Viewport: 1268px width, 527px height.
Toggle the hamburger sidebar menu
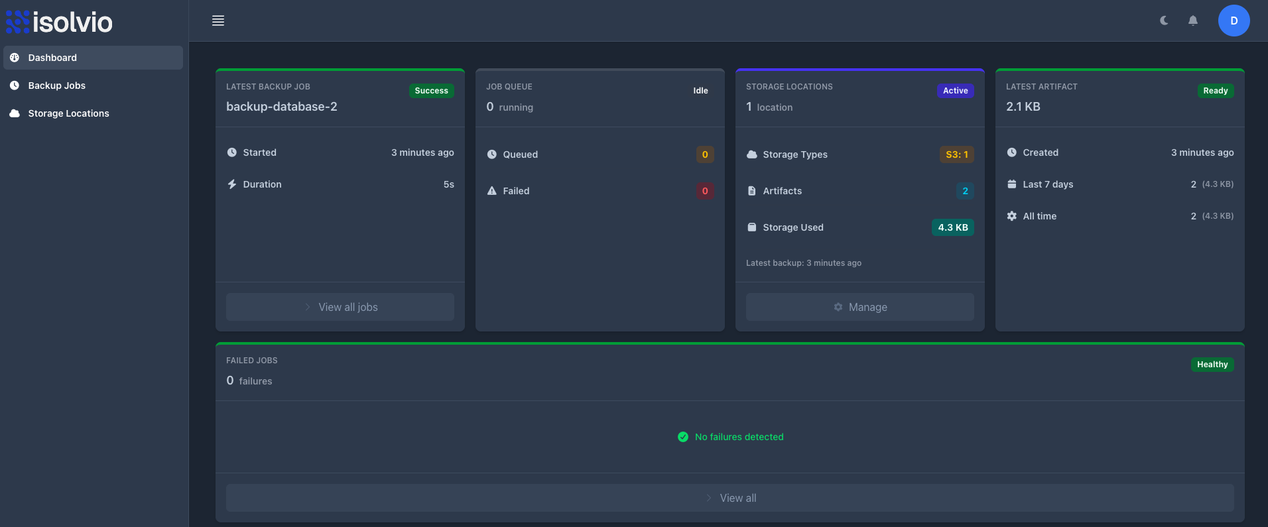(x=218, y=21)
